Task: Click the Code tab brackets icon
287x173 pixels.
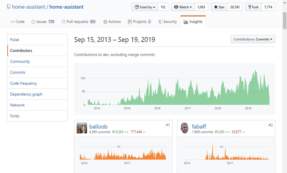Action: point(12,22)
